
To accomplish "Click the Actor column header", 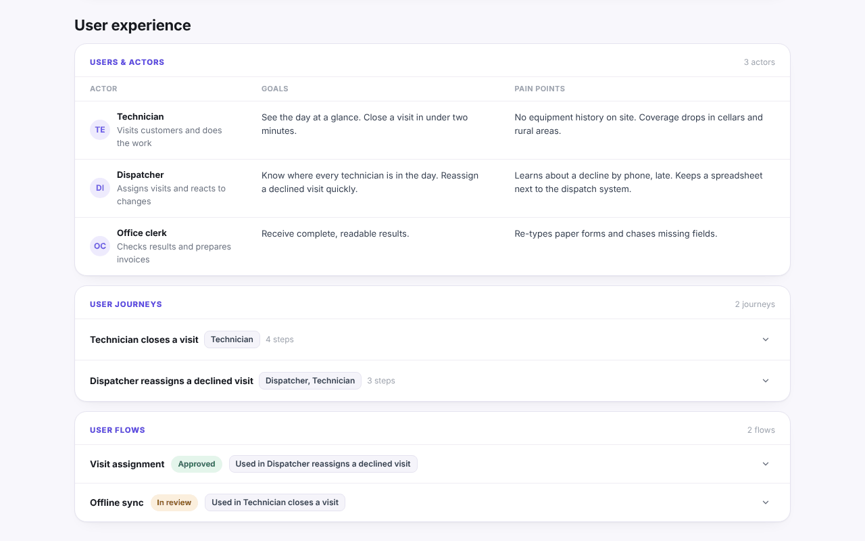I will click(x=103, y=89).
